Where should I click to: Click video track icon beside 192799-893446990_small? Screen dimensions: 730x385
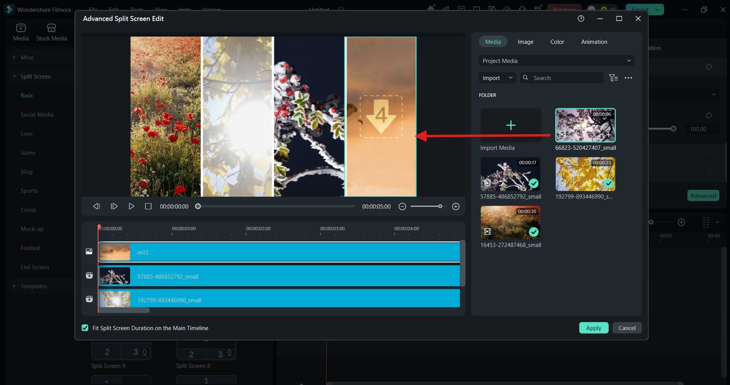pos(89,299)
